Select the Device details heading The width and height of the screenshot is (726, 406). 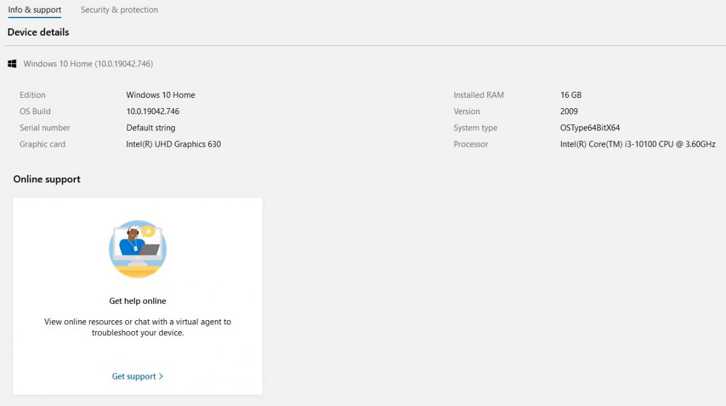[x=38, y=32]
